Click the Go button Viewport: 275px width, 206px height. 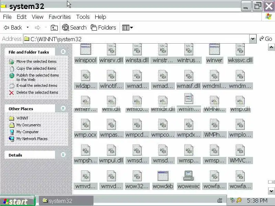(x=266, y=39)
